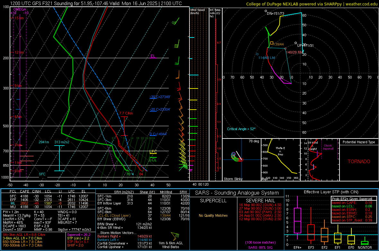Click the 'SHIP = 2.0' value

[75, 245]
